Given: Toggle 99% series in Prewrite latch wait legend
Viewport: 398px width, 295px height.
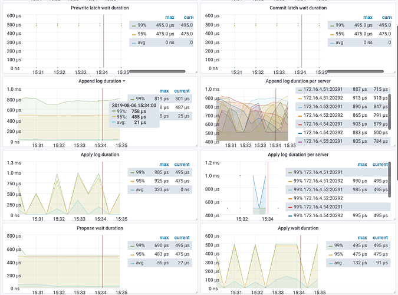Looking at the screenshot, I should coord(142,25).
